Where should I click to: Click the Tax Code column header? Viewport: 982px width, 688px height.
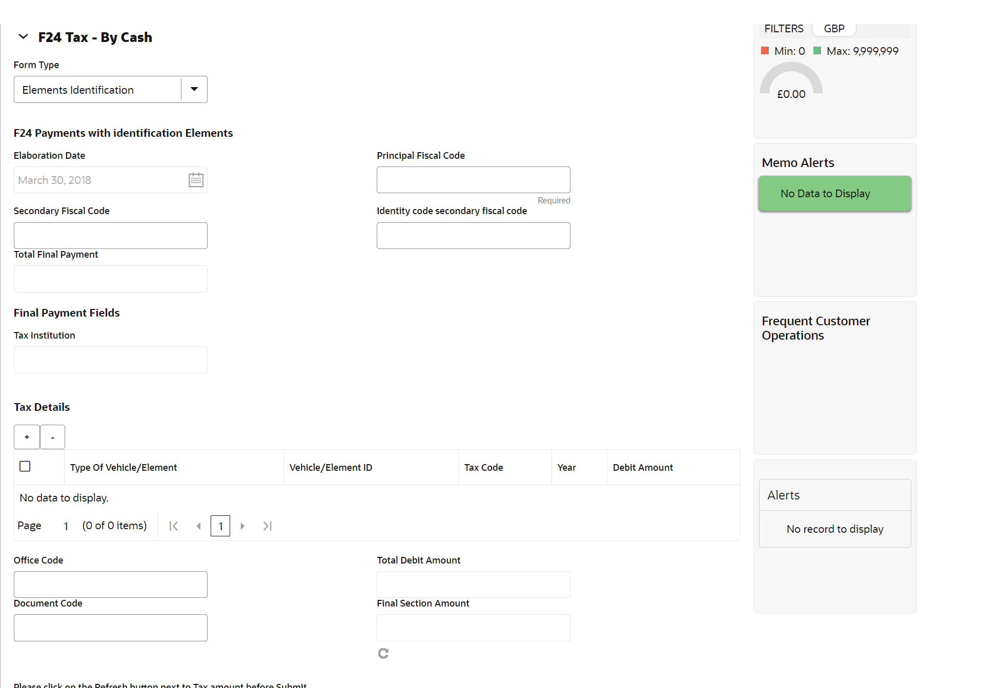click(x=483, y=467)
